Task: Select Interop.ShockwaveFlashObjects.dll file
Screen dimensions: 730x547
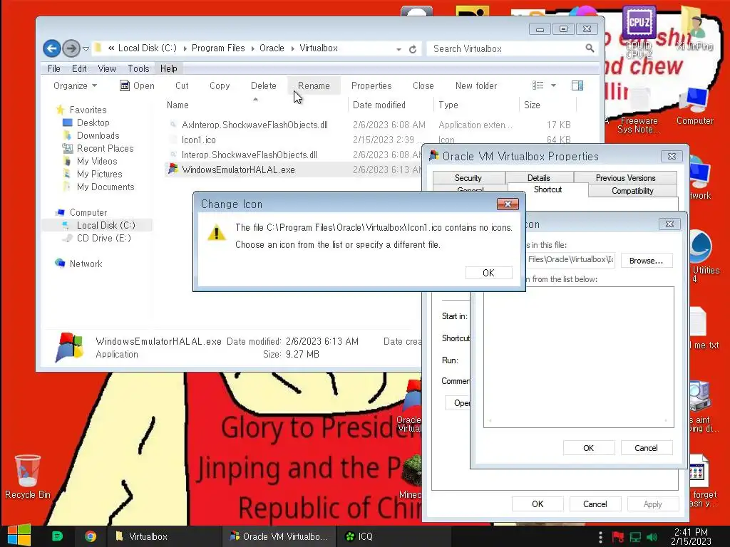Action: tap(249, 155)
